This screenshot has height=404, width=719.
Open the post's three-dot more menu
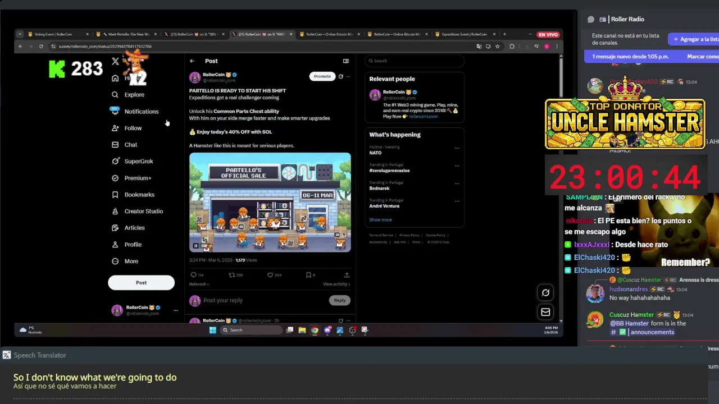coord(348,76)
